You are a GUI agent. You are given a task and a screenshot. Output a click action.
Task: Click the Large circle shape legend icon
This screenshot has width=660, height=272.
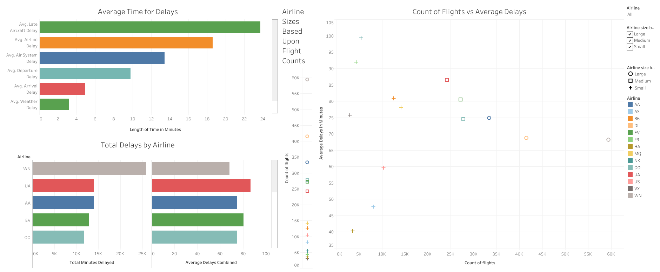[631, 74]
